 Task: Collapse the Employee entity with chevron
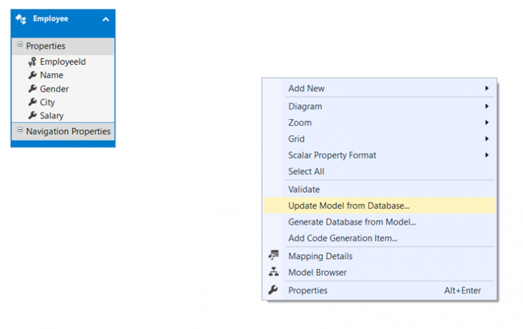[106, 19]
